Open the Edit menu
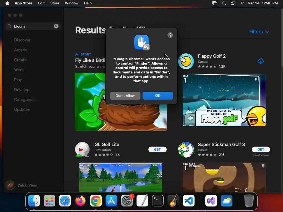 [41, 3]
